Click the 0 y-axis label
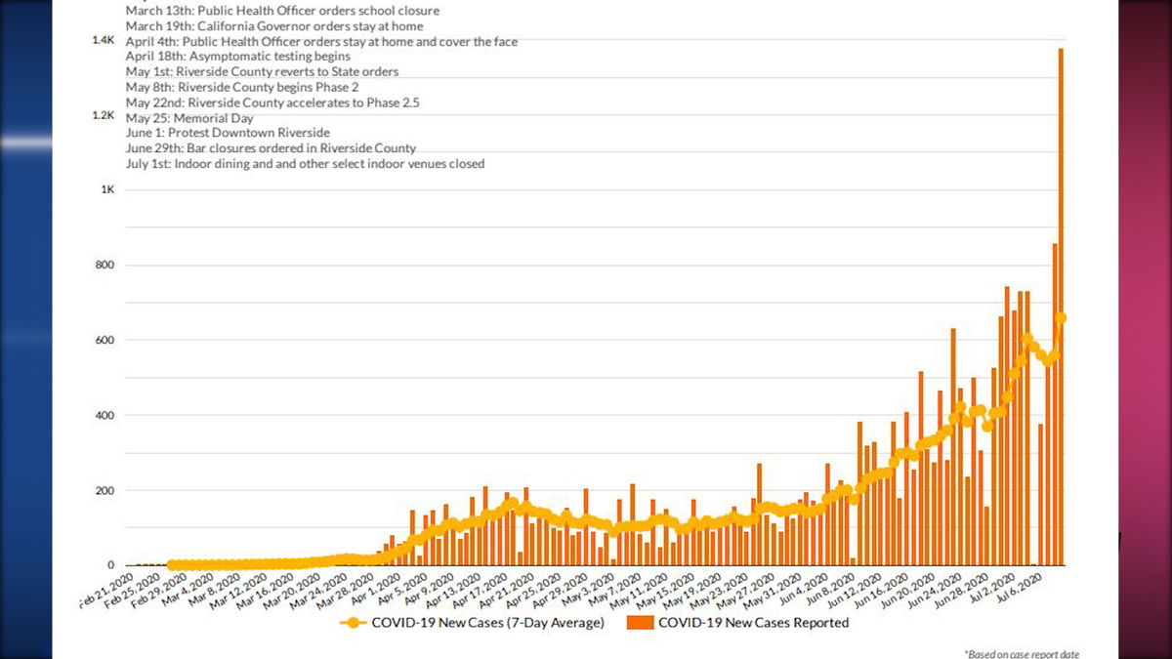The image size is (1172, 659). click(x=111, y=565)
